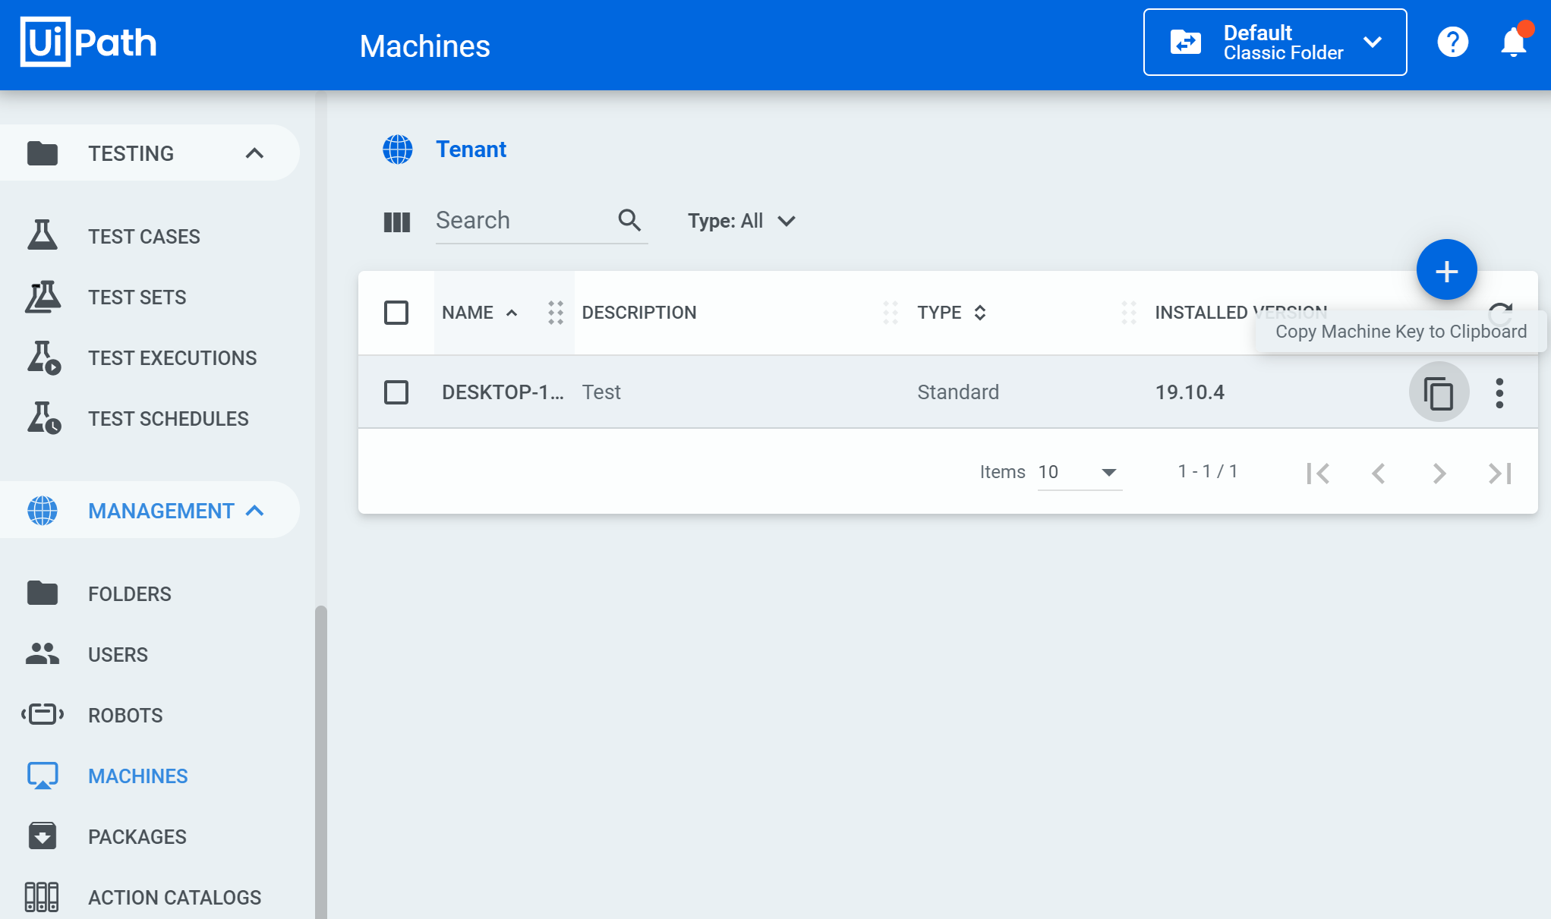Image resolution: width=1551 pixels, height=919 pixels.
Task: Open the help question mark icon
Action: [1452, 42]
